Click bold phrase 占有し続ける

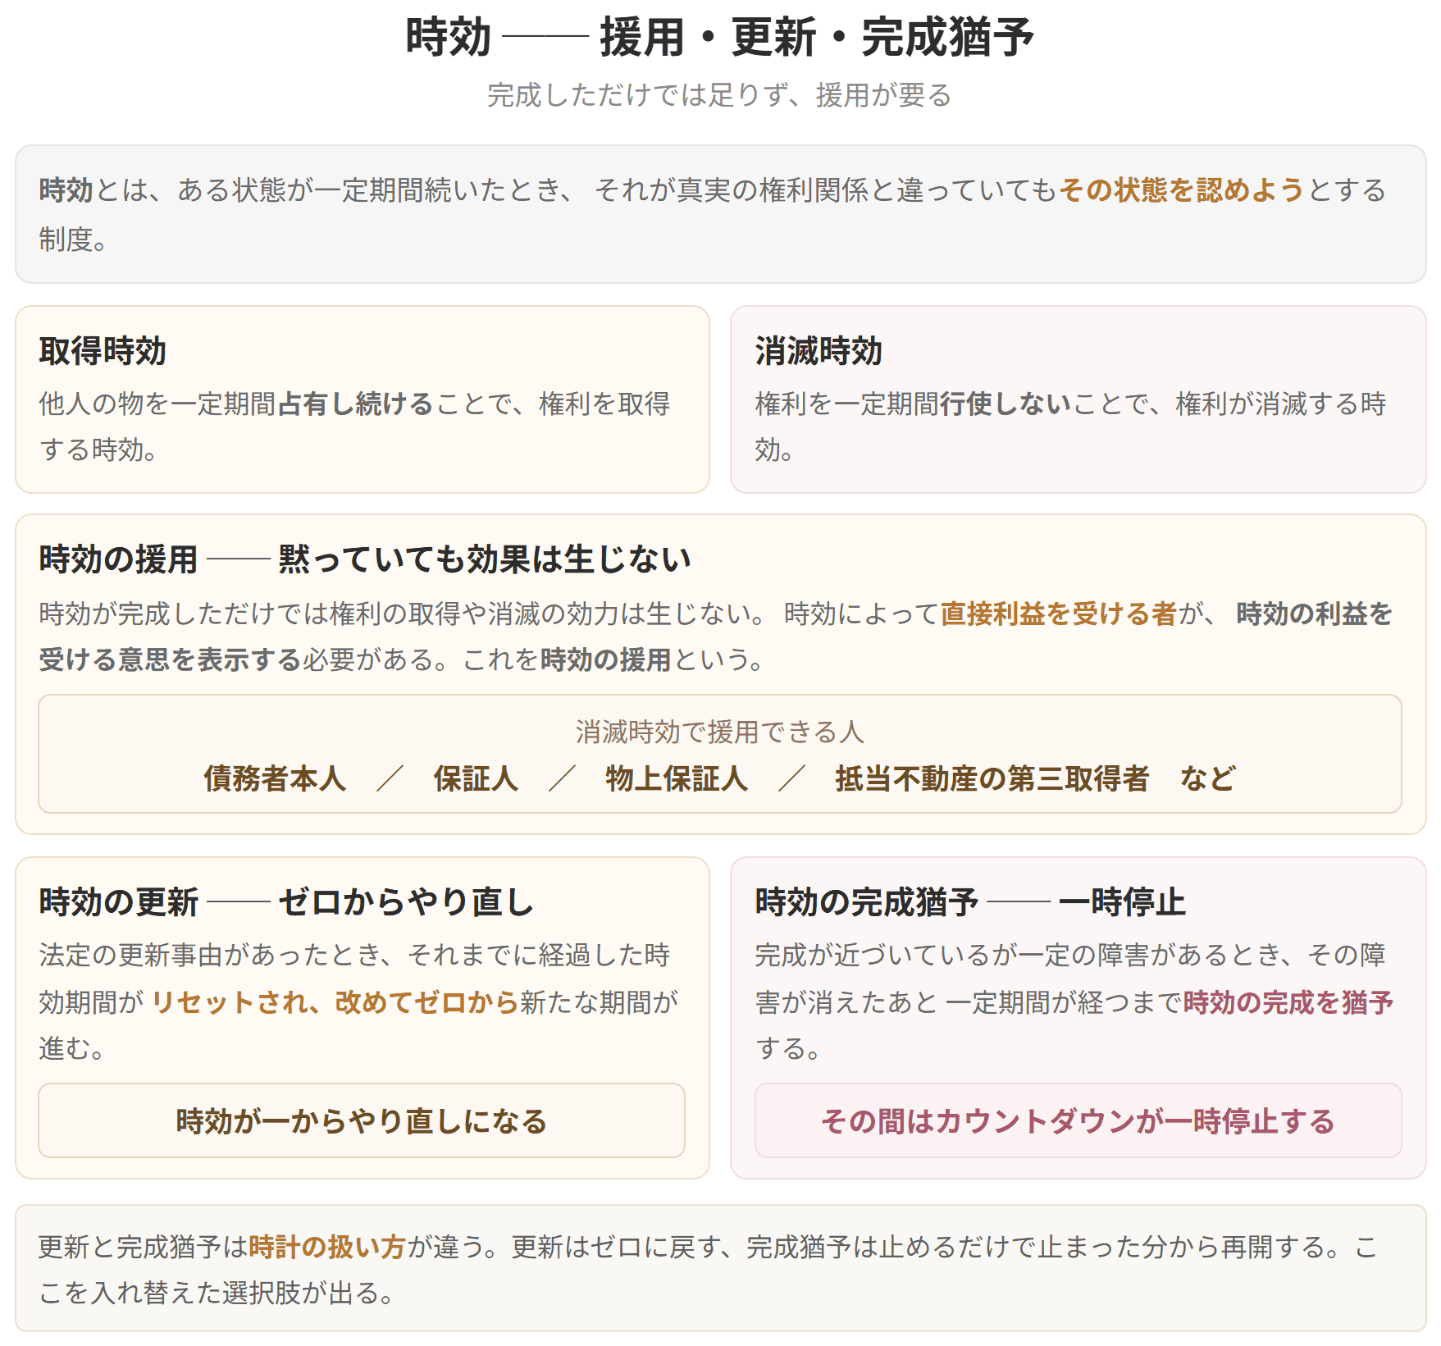point(355,404)
